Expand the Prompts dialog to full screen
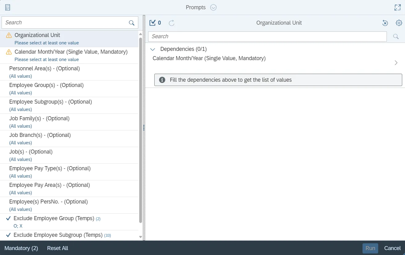Viewport: 405px width, 255px height. tap(397, 7)
